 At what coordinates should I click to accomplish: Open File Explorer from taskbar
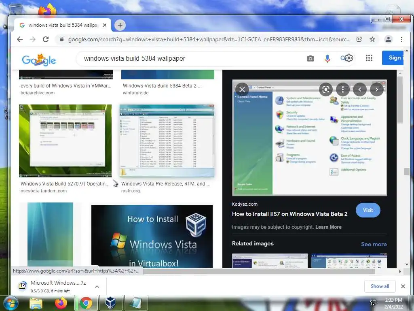coord(36,303)
